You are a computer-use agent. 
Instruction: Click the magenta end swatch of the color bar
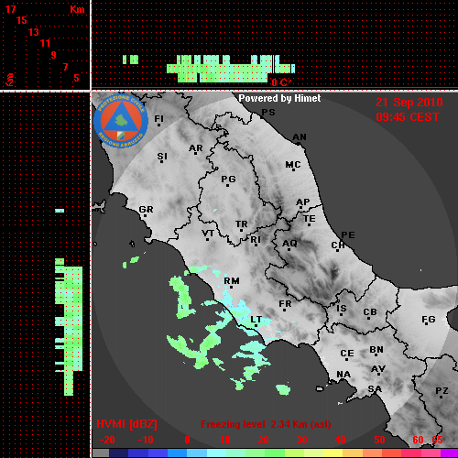[449, 453]
